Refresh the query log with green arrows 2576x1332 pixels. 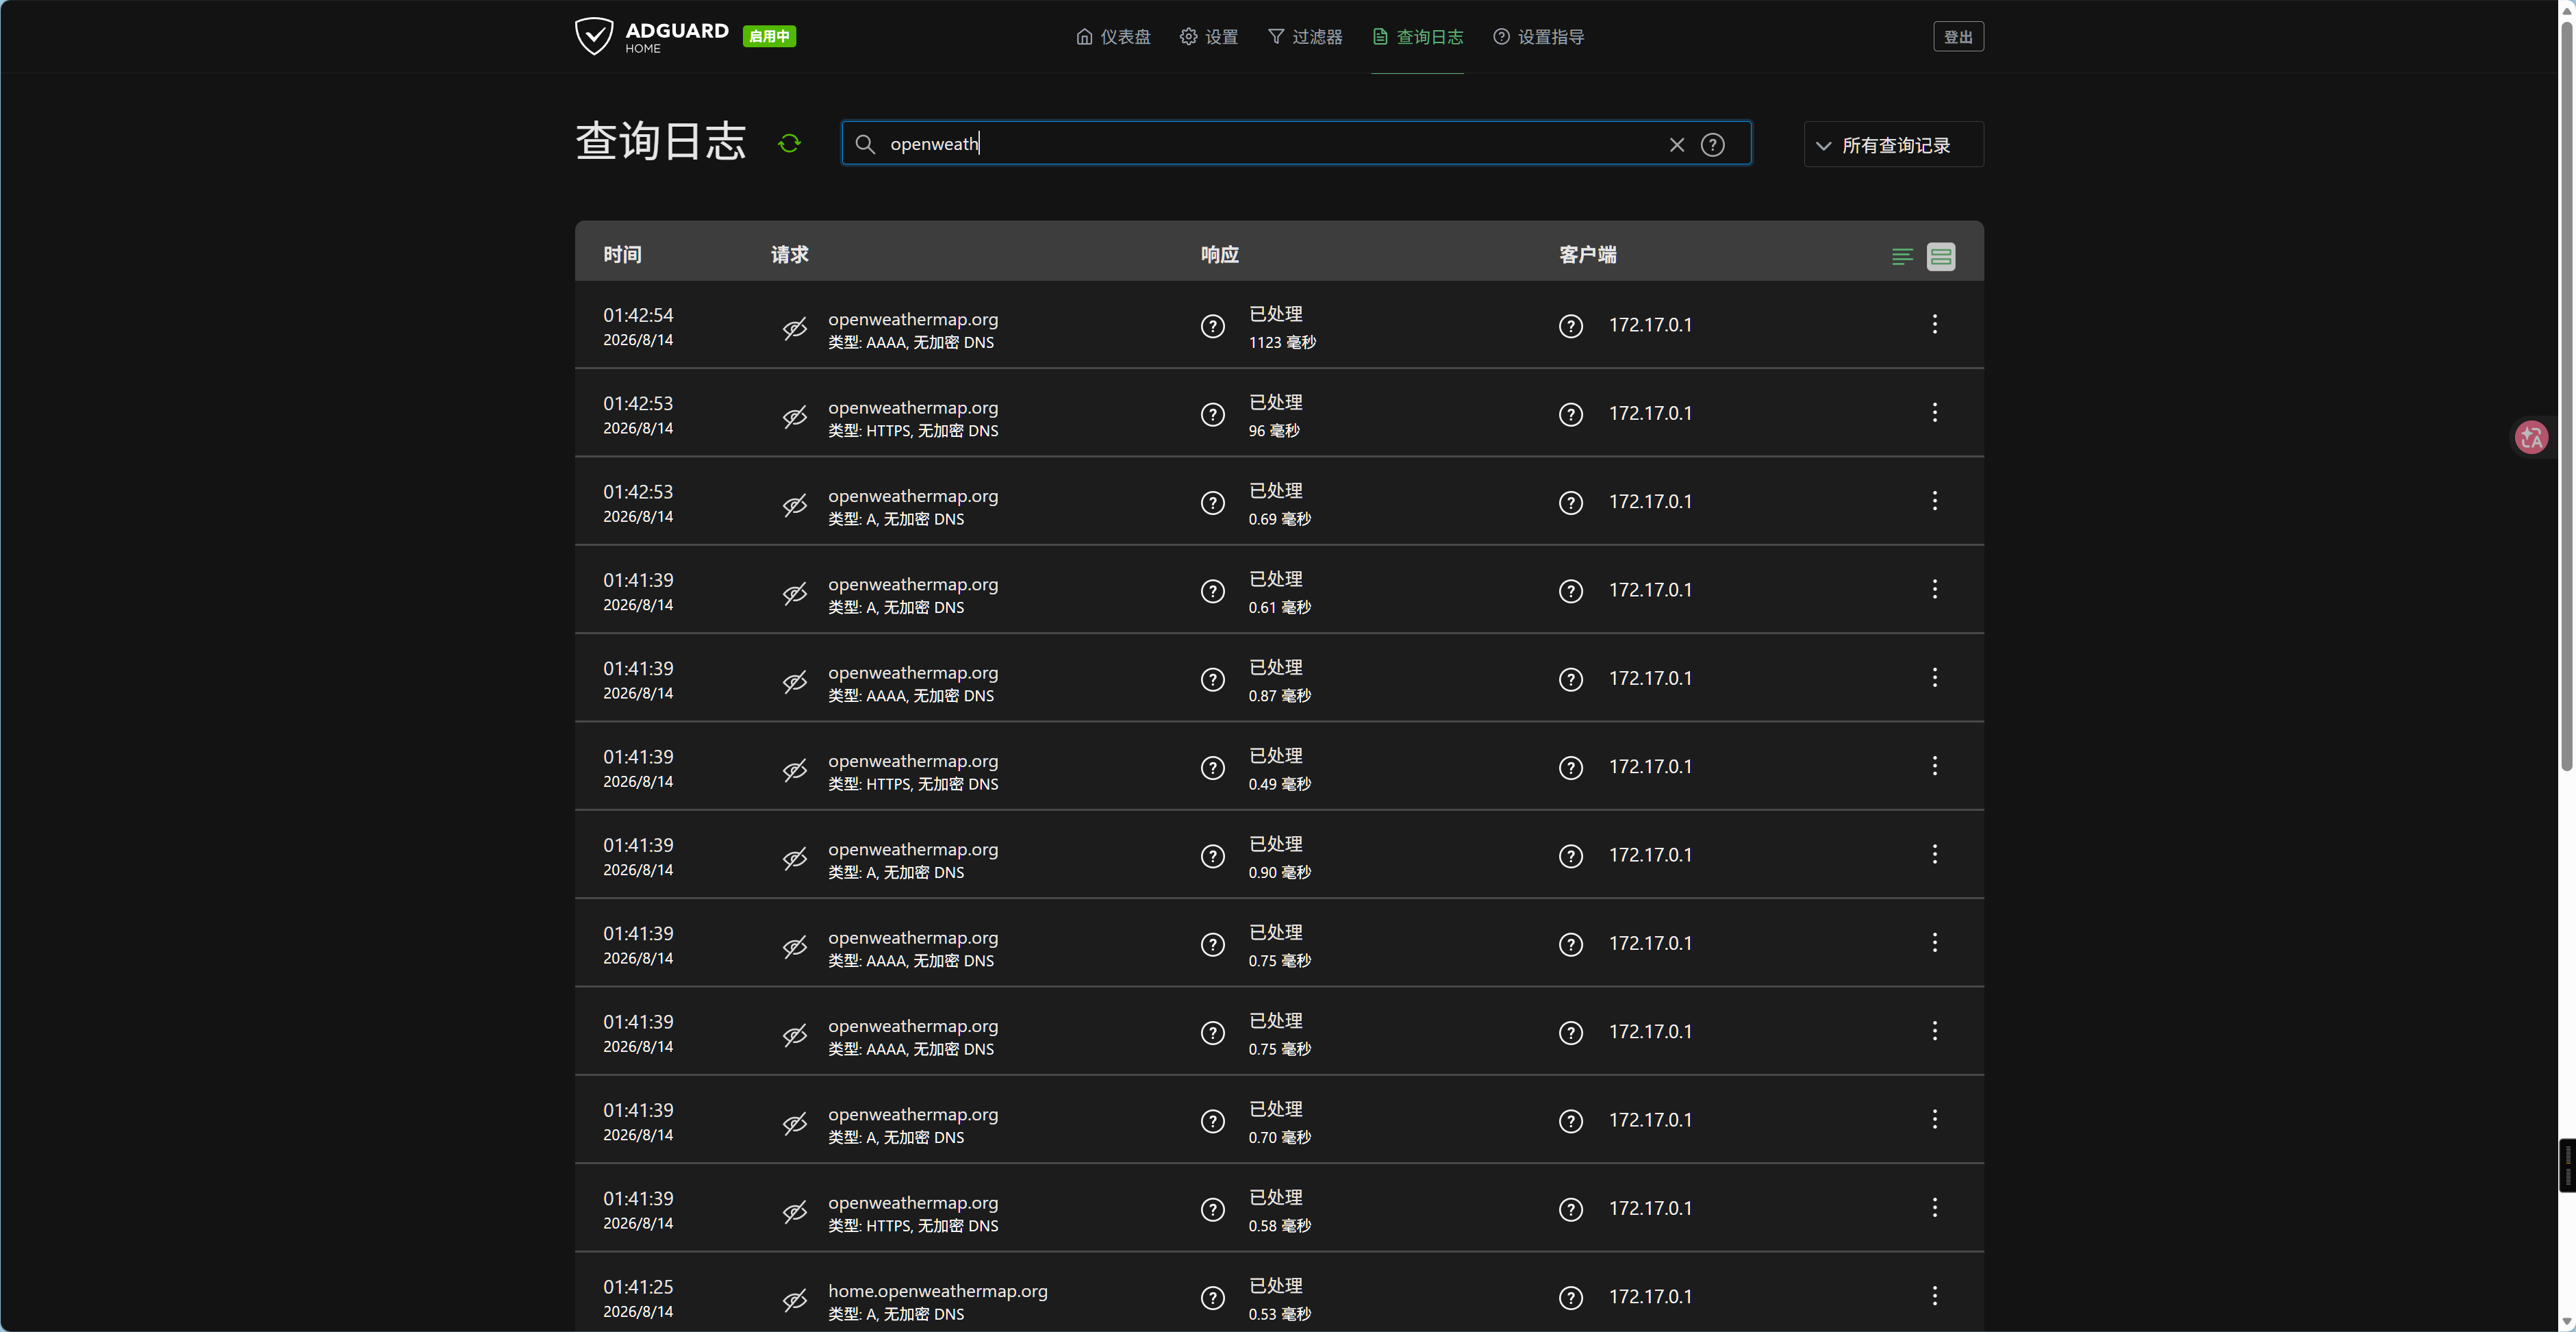tap(789, 143)
